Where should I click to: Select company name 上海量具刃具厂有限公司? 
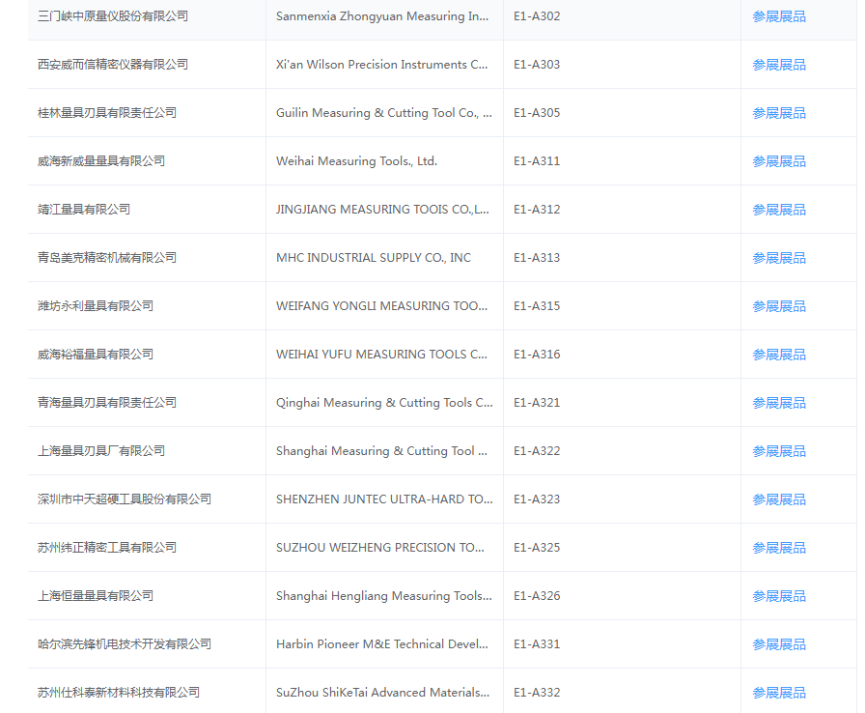pos(101,451)
